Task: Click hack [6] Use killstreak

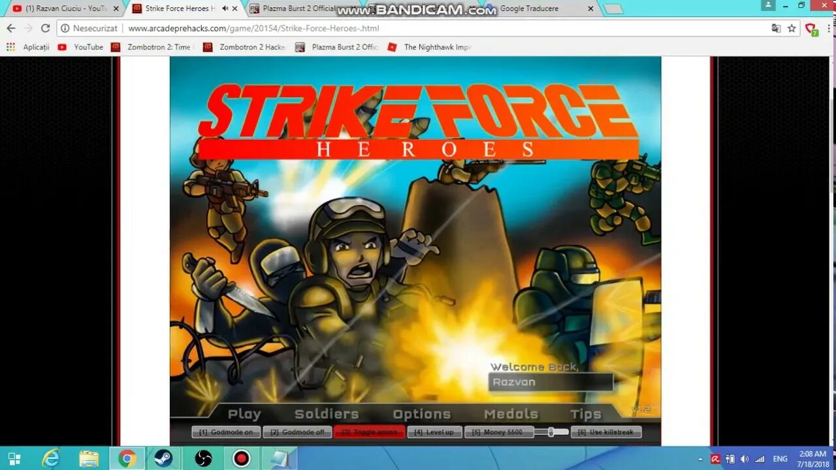Action: pos(606,432)
